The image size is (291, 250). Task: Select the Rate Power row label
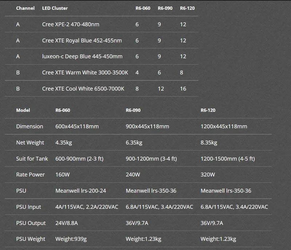[x=30, y=175]
